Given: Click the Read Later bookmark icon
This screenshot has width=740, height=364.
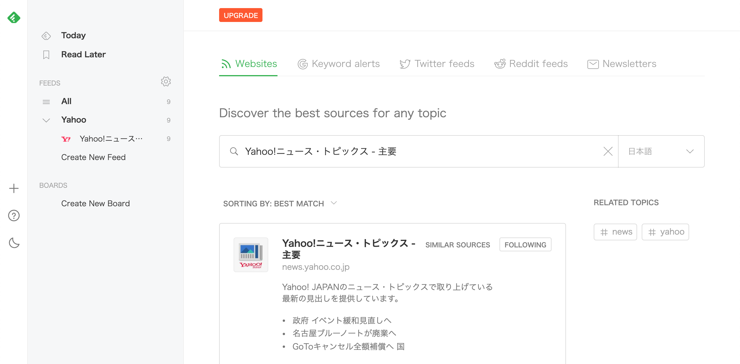Looking at the screenshot, I should click(46, 55).
